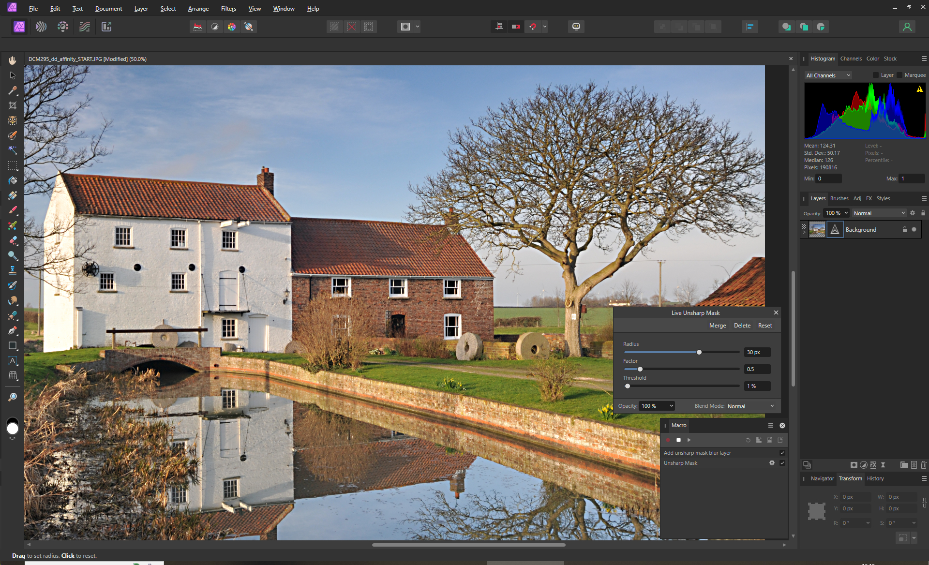This screenshot has width=929, height=565.
Task: Switch to the Channels tab
Action: click(x=851, y=59)
